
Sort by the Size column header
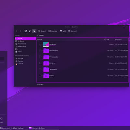(110, 39)
